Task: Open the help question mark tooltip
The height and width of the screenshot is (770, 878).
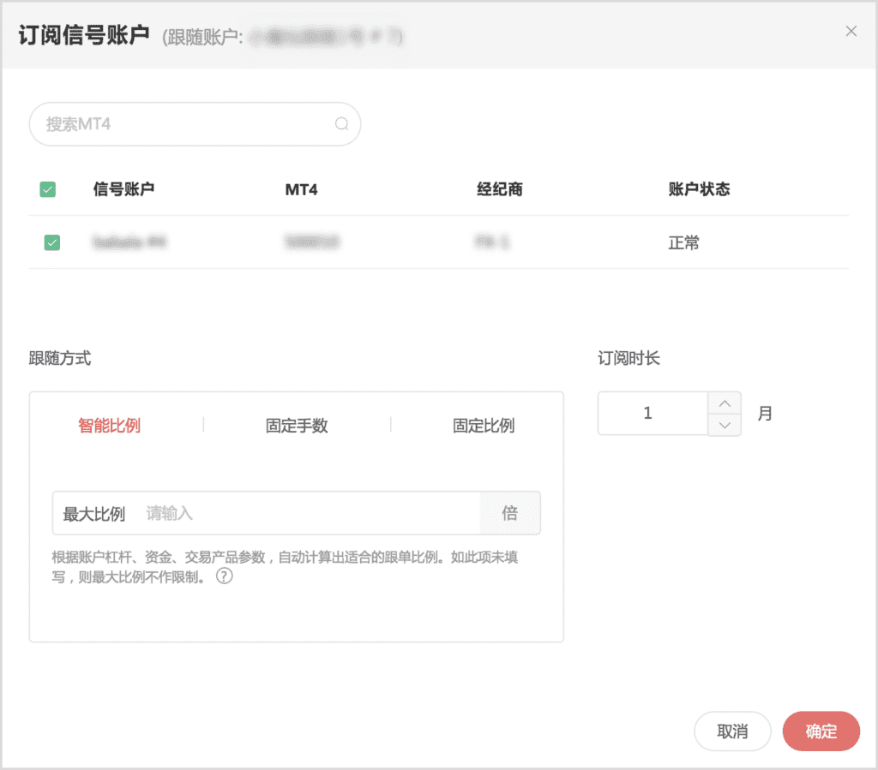Action: pos(224,576)
